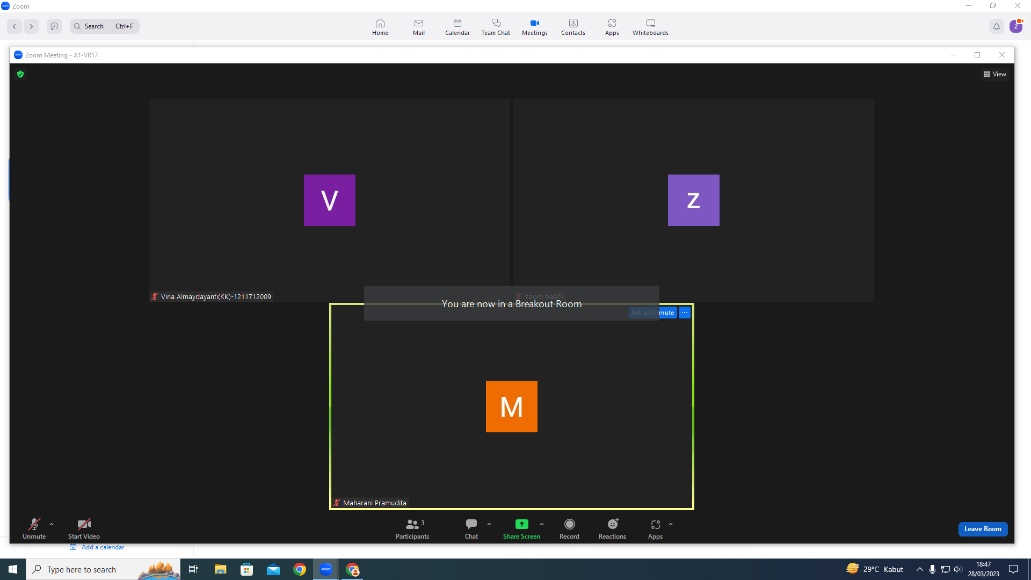Open the Participants panel

[x=412, y=528]
